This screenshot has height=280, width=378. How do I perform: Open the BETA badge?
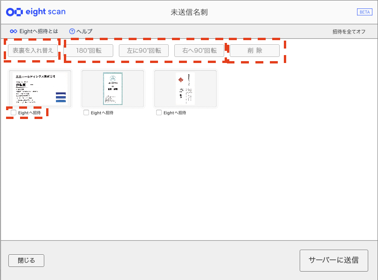(364, 12)
